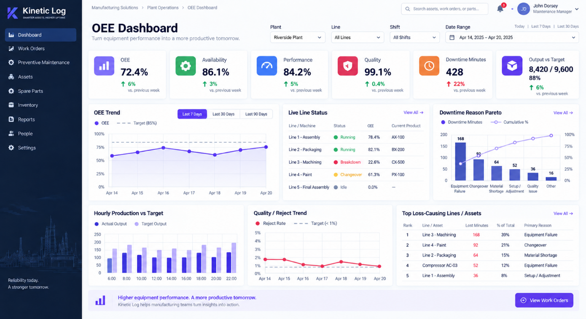Expand the John Dorsey user menu
Image resolution: width=586 pixels, height=319 pixels.
tap(577, 9)
